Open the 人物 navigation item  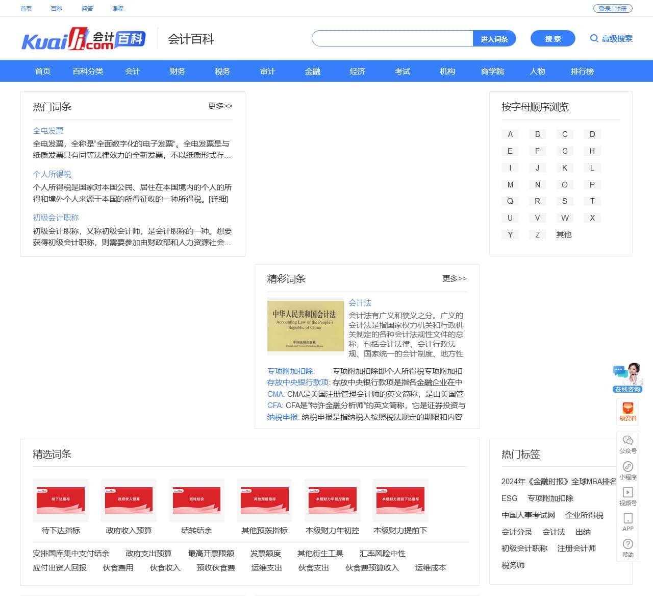point(537,71)
